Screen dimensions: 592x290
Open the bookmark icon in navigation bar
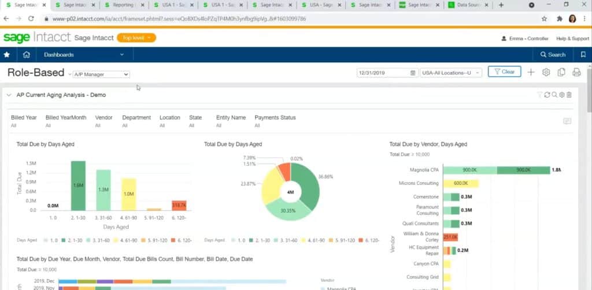583,55
